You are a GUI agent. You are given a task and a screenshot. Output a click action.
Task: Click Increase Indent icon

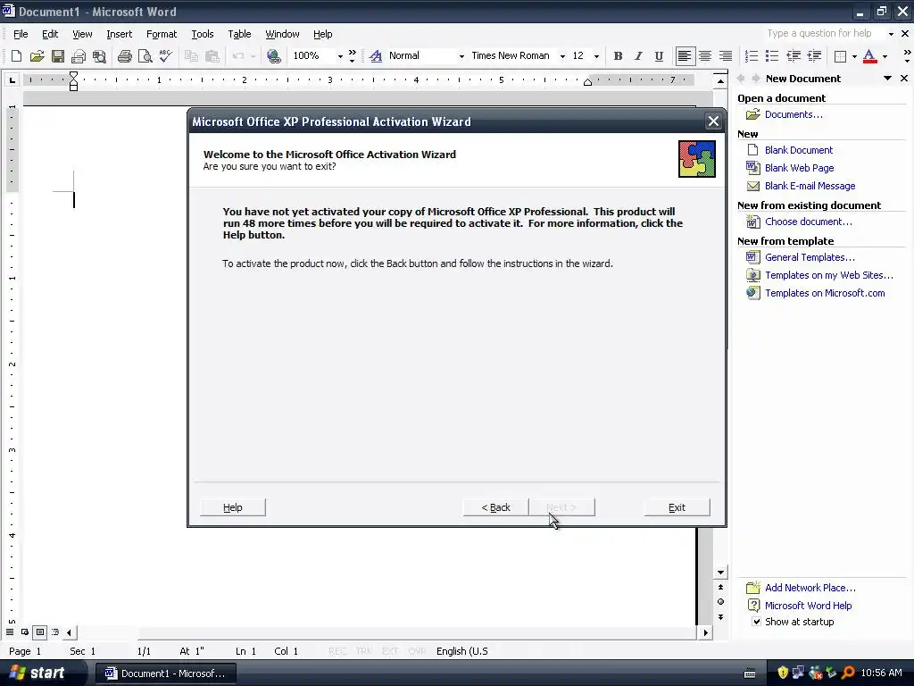click(814, 56)
